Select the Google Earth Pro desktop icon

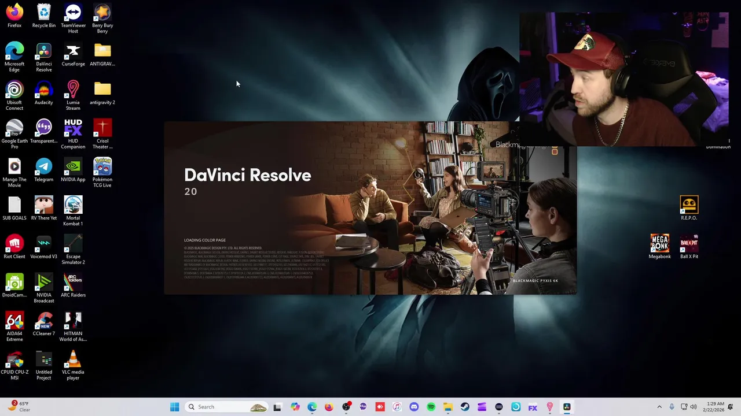[14, 135]
